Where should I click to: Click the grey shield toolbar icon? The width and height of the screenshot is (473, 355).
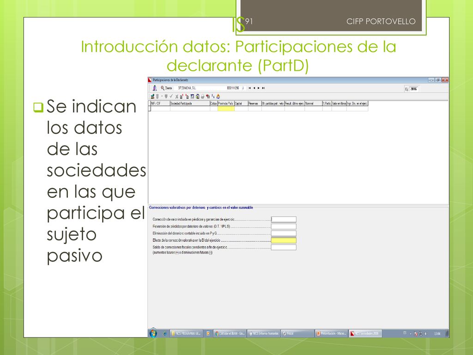(x=166, y=97)
